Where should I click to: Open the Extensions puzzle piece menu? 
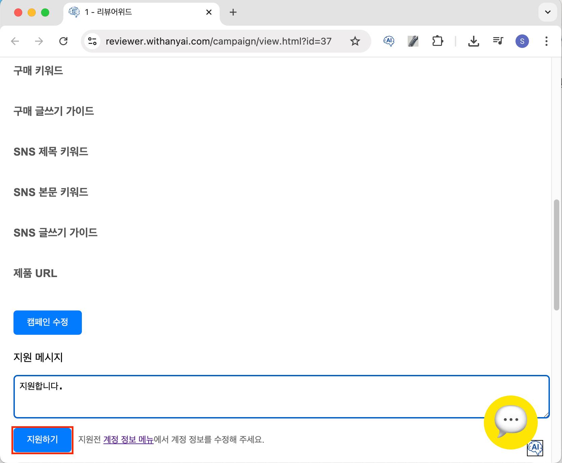(x=437, y=41)
